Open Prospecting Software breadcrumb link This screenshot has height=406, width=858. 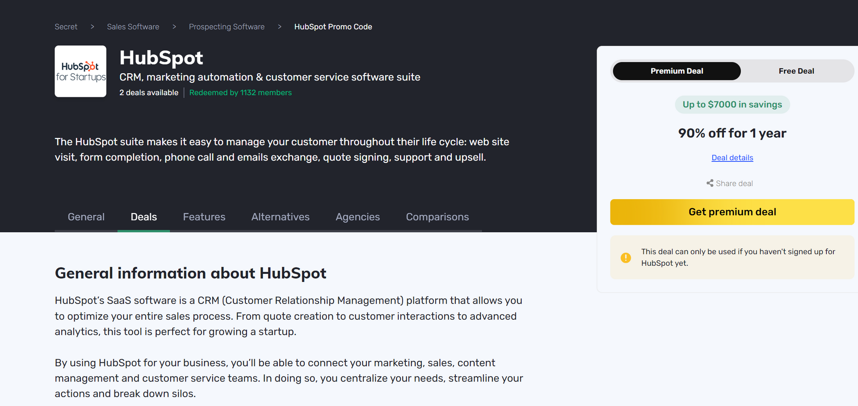coord(227,27)
